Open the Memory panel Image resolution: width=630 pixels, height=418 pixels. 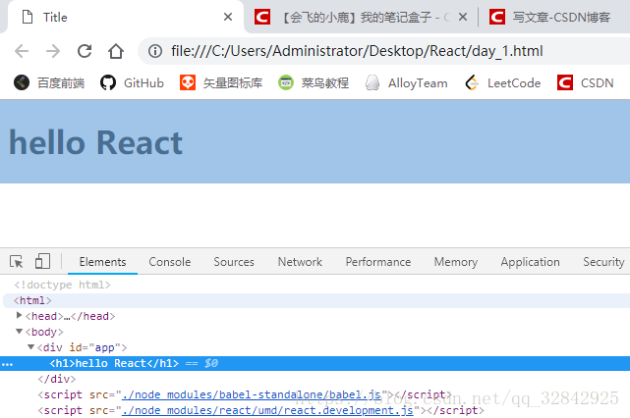coord(456,262)
